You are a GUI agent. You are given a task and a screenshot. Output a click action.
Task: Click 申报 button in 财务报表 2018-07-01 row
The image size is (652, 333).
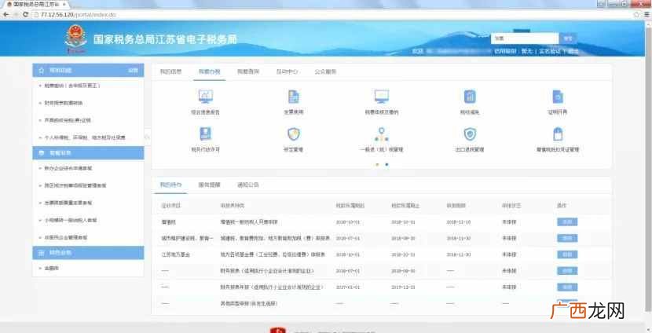567,271
